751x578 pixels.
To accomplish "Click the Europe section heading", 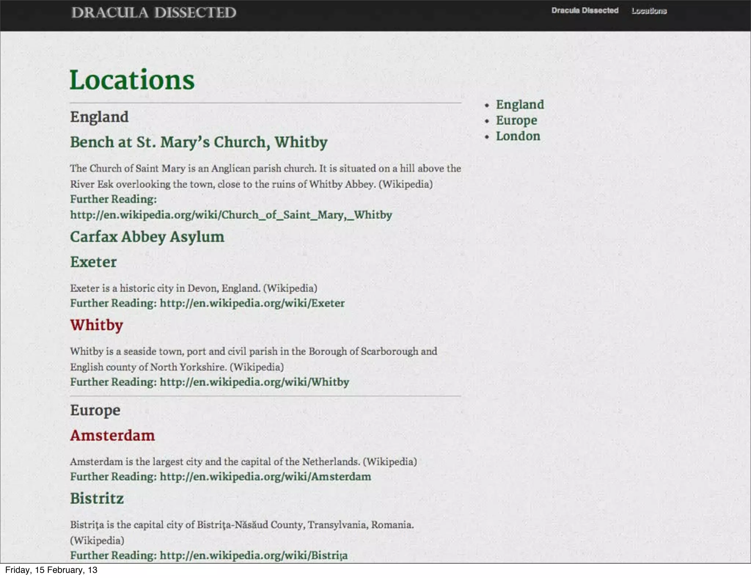I will [x=95, y=410].
